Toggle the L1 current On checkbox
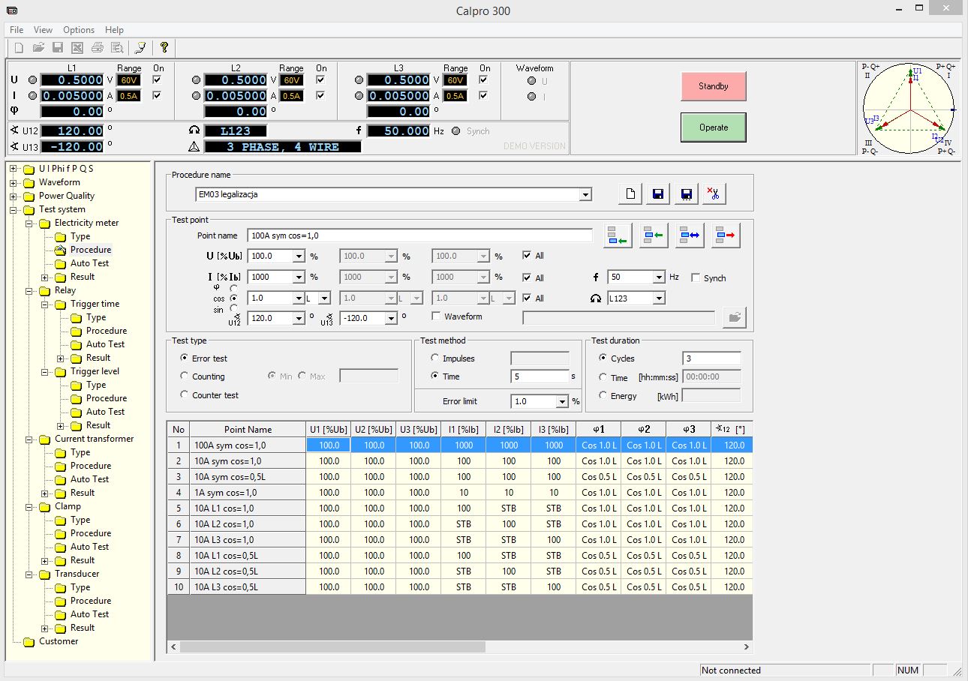Image resolution: width=968 pixels, height=681 pixels. click(158, 95)
